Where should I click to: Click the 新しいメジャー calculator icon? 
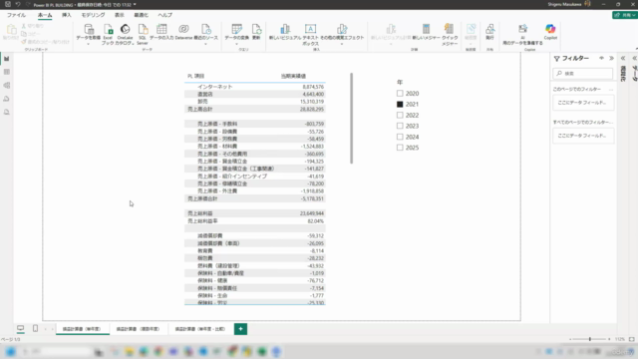point(426,29)
